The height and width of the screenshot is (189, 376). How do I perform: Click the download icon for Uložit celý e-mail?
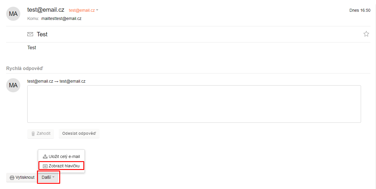(x=45, y=156)
